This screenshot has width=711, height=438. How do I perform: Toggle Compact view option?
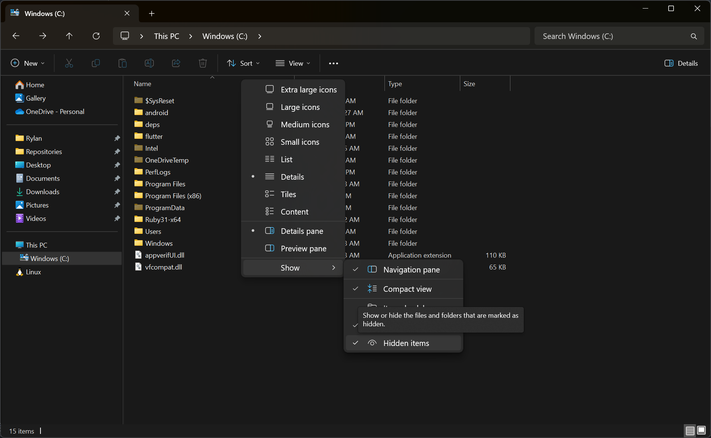pyautogui.click(x=403, y=289)
